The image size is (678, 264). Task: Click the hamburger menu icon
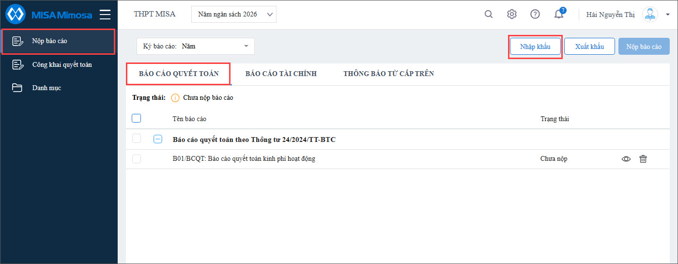[x=105, y=15]
